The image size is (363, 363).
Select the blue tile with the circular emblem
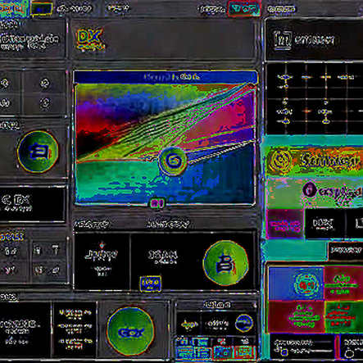(297, 284)
